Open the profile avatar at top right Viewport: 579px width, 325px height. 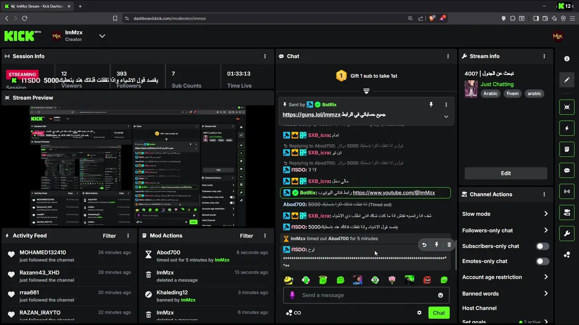558,37
